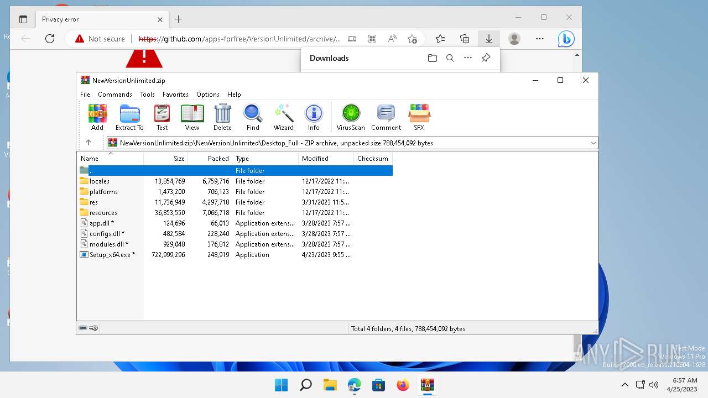Click the Add toolbar icon in WinRAR
708x398 pixels.
coord(97,117)
